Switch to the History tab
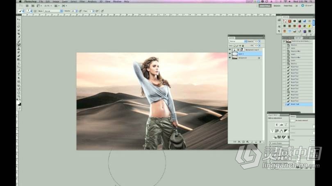 point(298,38)
